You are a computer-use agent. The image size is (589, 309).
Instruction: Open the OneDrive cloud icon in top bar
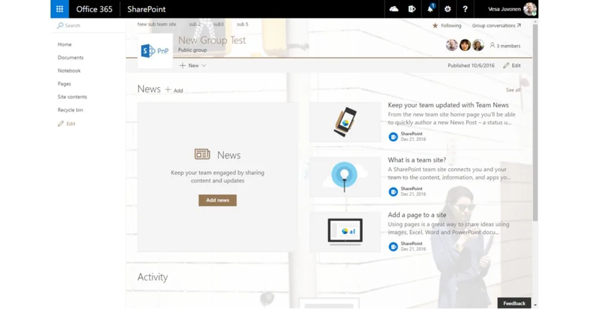tap(394, 9)
